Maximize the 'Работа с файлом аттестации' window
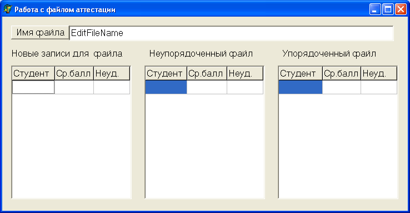410x213 pixels. [388, 9]
